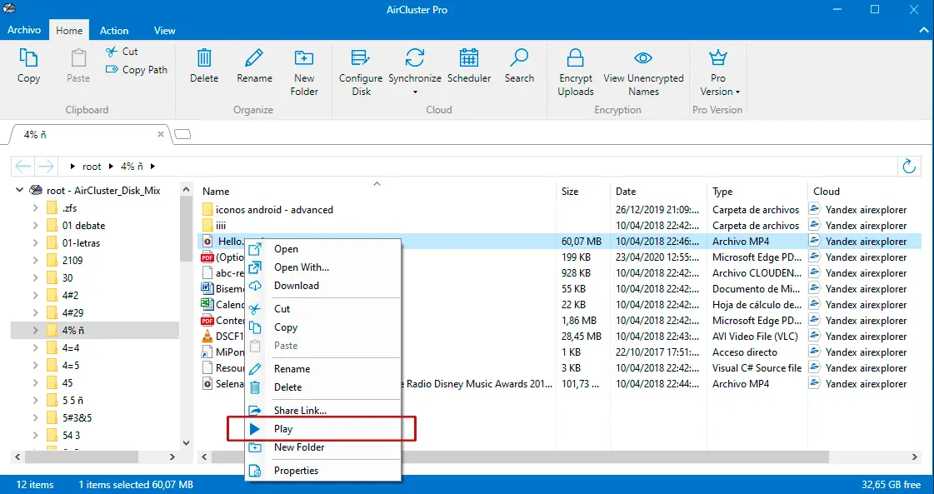The width and height of the screenshot is (934, 494).
Task: Open the Synchronize dropdown arrow
Action: pos(415,92)
